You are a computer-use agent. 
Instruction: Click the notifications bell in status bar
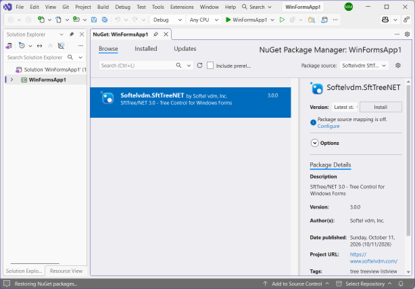coord(401,284)
